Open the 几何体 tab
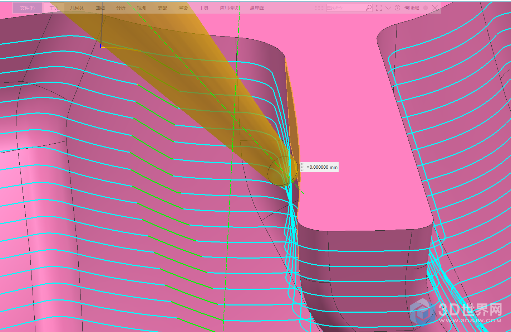 (x=77, y=8)
